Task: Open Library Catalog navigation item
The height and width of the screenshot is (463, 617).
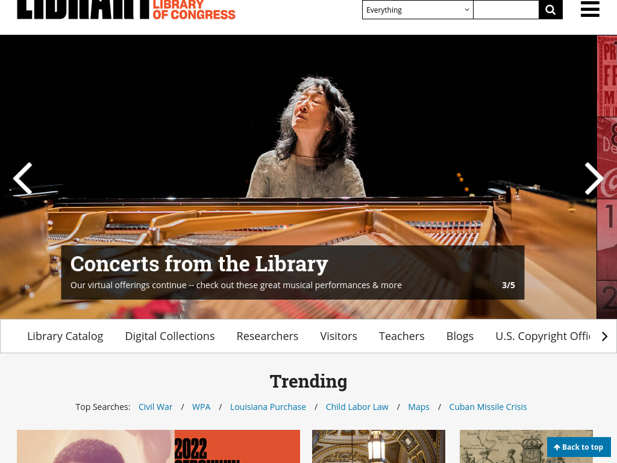Action: [65, 336]
